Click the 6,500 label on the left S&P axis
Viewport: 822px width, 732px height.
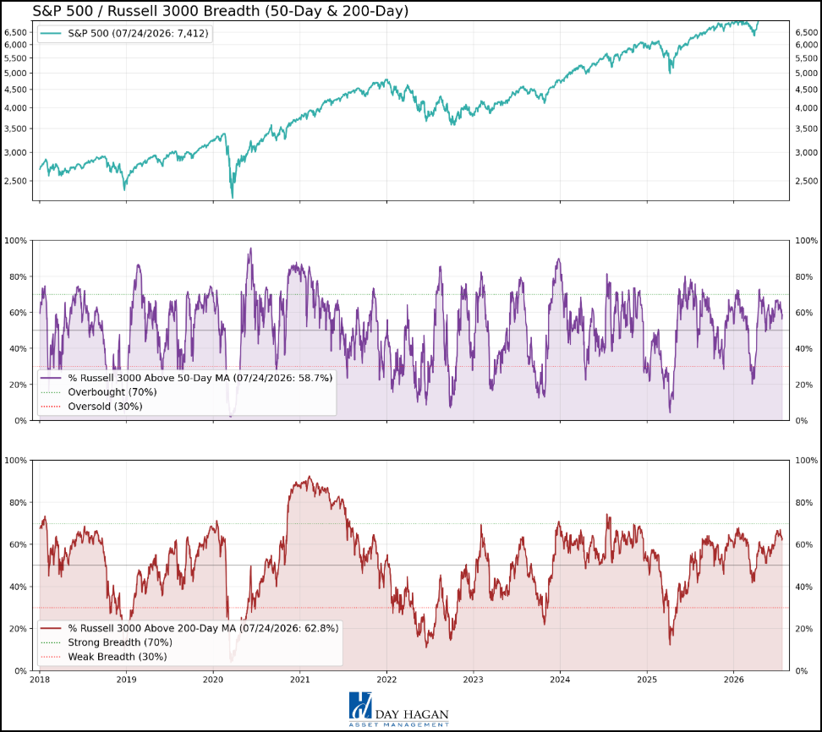tap(15, 32)
